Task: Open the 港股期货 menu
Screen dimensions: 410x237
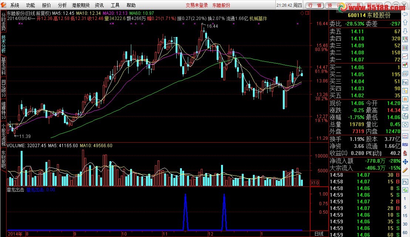Action: point(81,5)
